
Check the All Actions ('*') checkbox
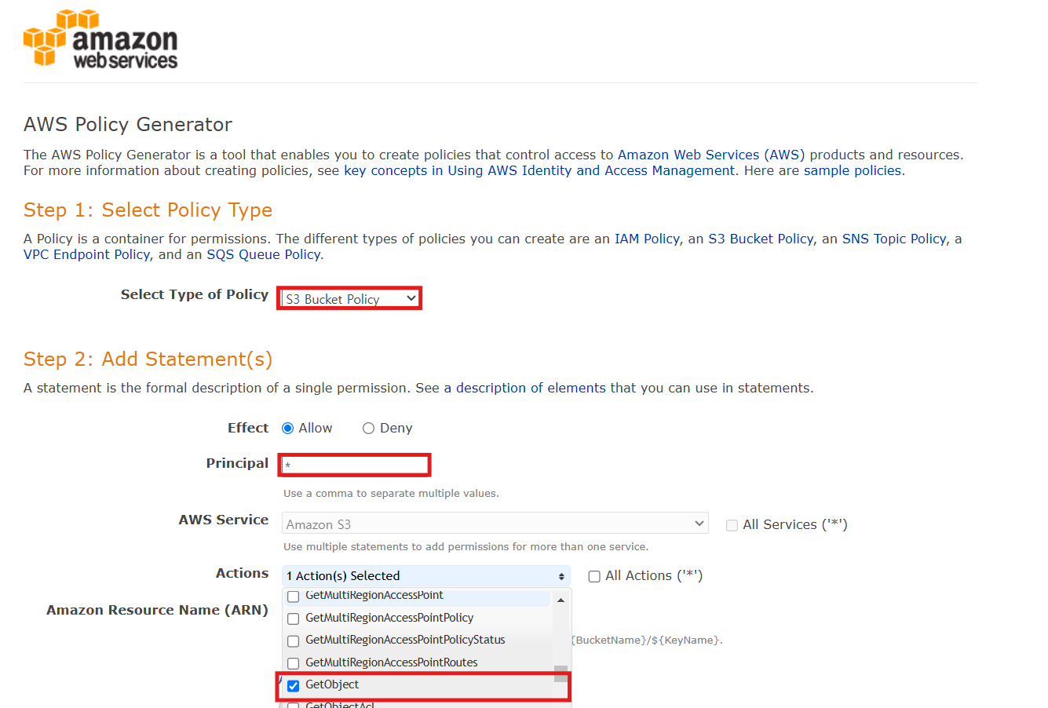594,576
